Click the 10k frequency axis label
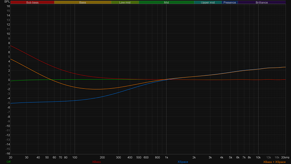291x164 pixels. pos(258,157)
